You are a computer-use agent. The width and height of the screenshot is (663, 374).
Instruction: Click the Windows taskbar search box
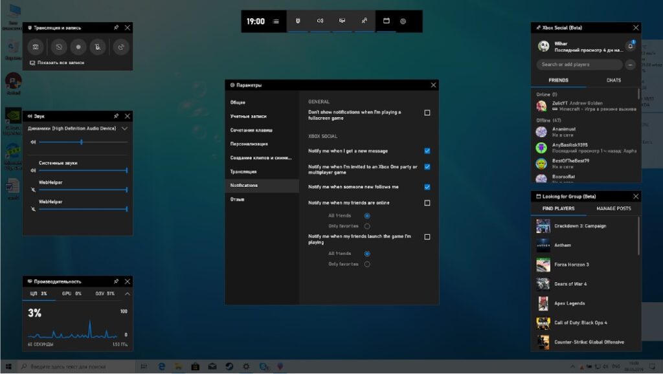pos(76,366)
